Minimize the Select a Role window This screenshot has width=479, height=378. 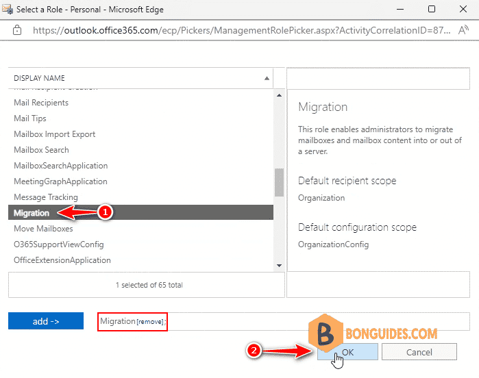(x=400, y=9)
